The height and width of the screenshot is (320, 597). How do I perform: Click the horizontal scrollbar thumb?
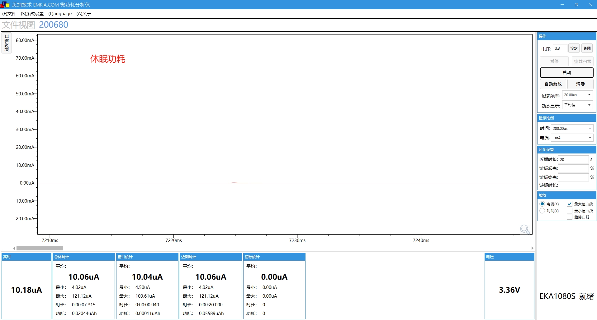coord(40,248)
